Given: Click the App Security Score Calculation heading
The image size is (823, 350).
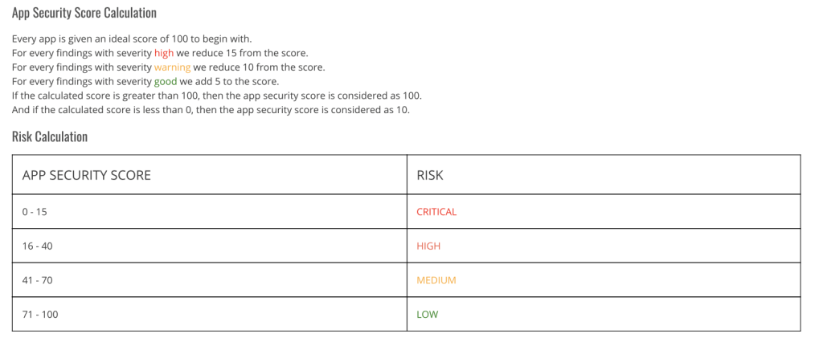Looking at the screenshot, I should [x=84, y=13].
